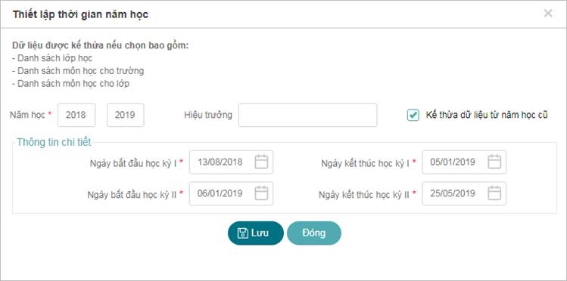The width and height of the screenshot is (567, 281).
Task: Focus the 2018 start year field
Action: 76,115
